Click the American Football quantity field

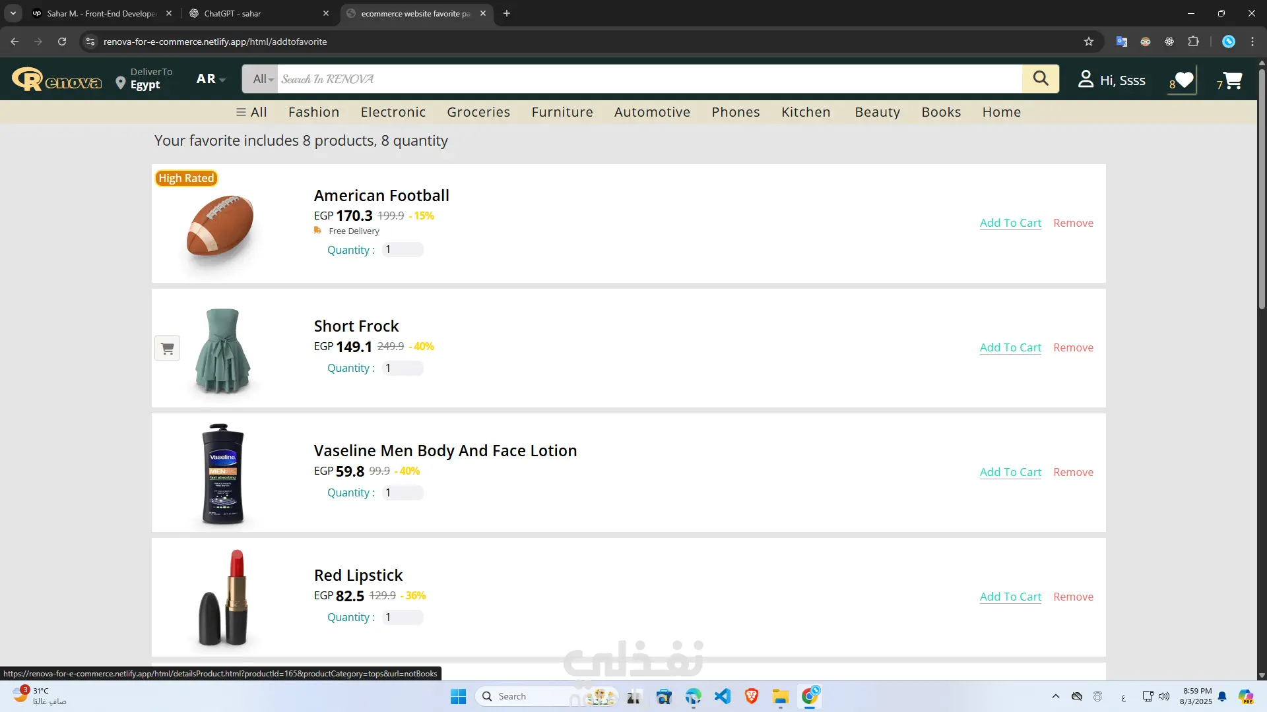[403, 250]
